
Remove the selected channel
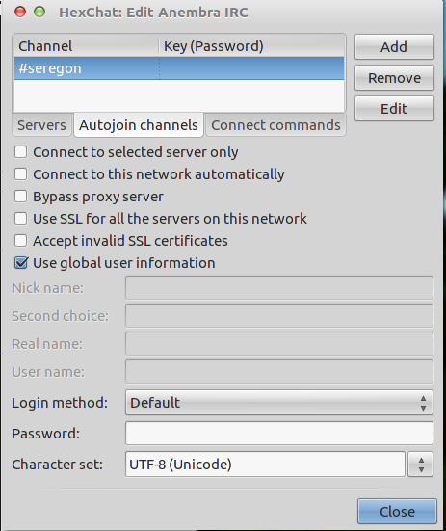pyautogui.click(x=394, y=78)
